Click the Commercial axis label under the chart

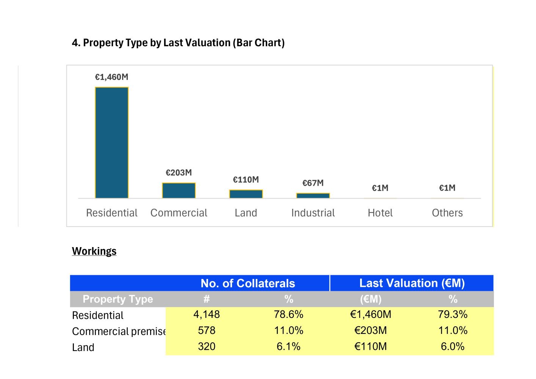[179, 213]
